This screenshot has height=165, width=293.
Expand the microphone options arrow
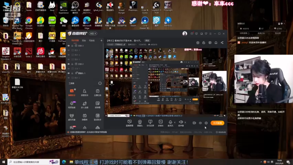click(x=175, y=122)
